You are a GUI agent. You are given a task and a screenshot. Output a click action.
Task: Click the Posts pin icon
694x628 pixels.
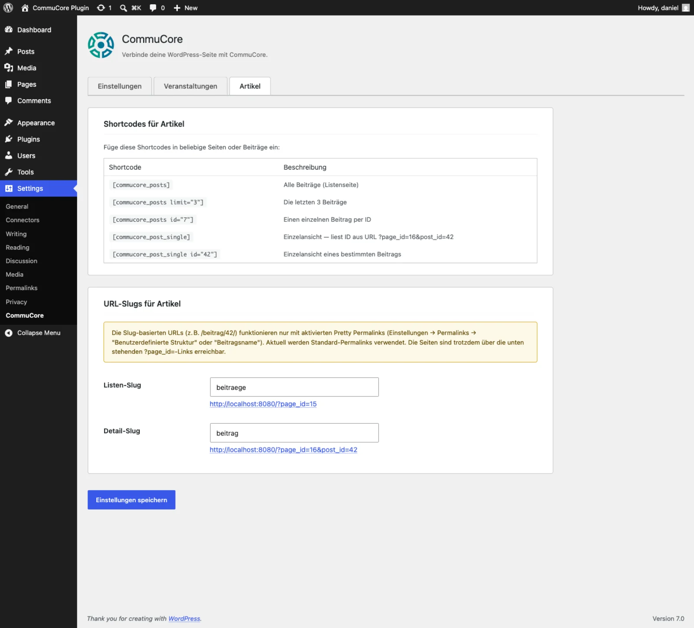(x=9, y=51)
